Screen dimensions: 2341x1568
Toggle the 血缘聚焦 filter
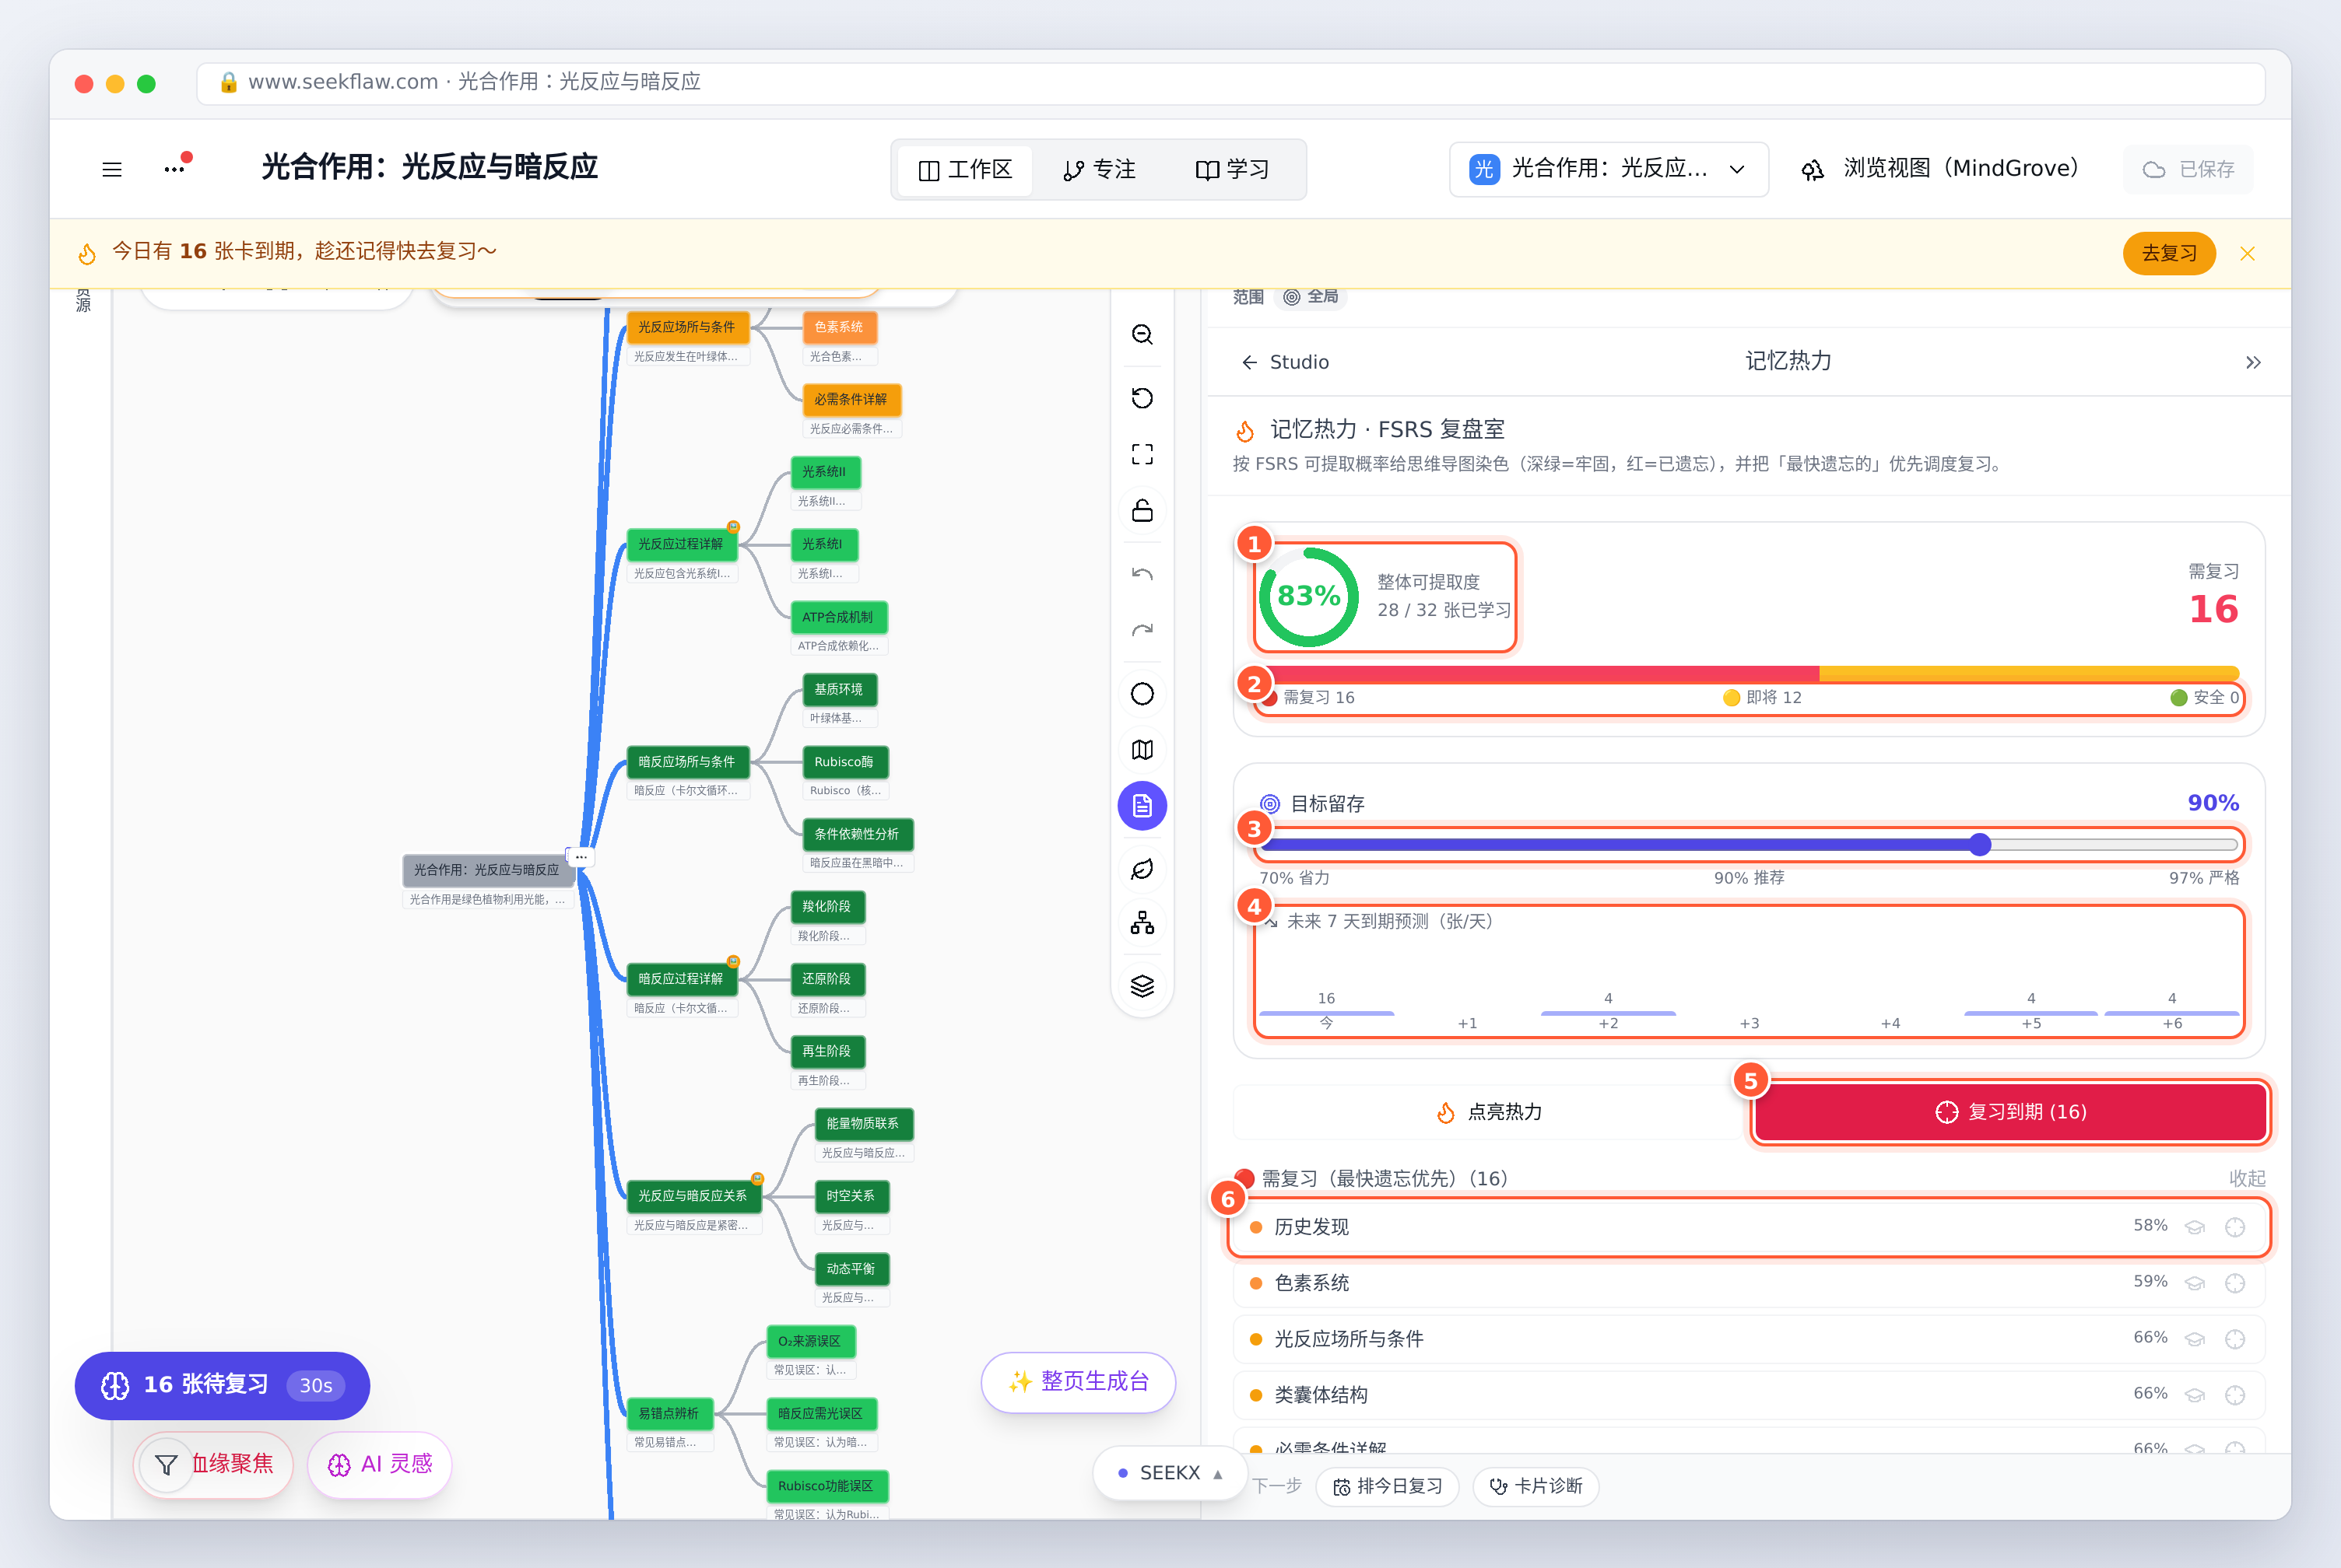point(212,1464)
